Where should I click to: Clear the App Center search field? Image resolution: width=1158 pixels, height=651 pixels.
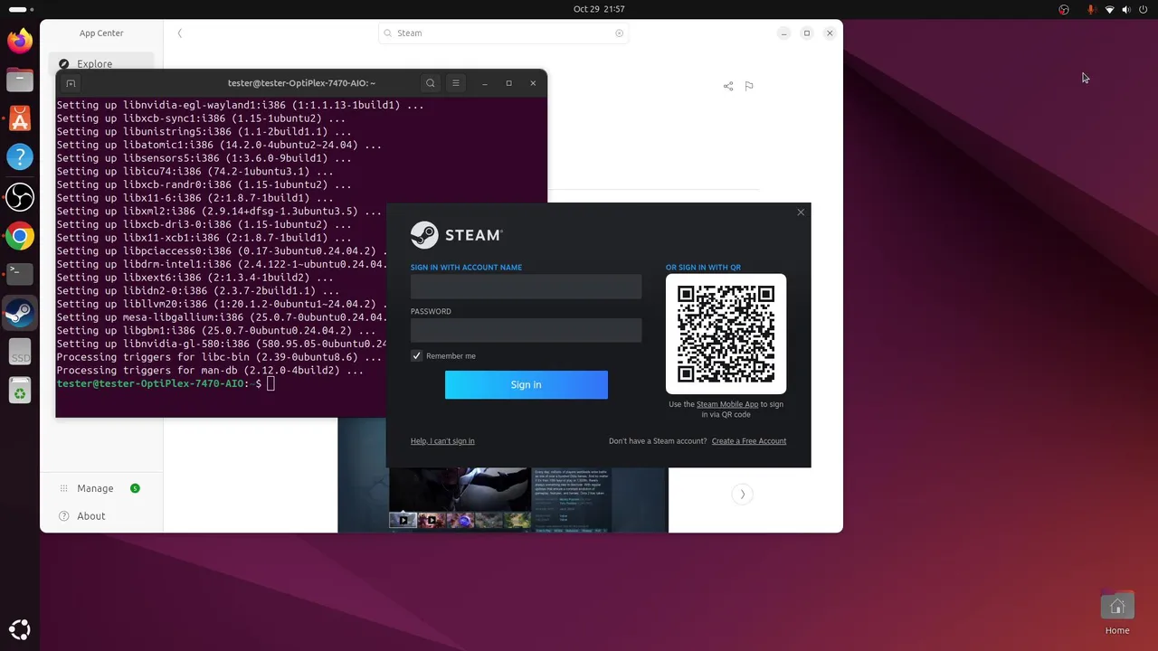tap(620, 33)
